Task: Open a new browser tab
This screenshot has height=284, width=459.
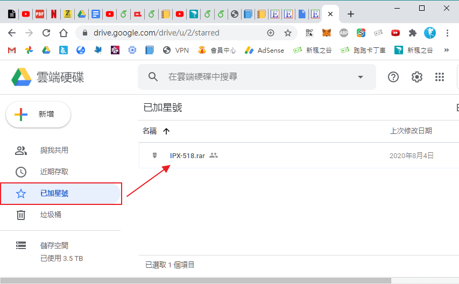Action: pos(351,14)
